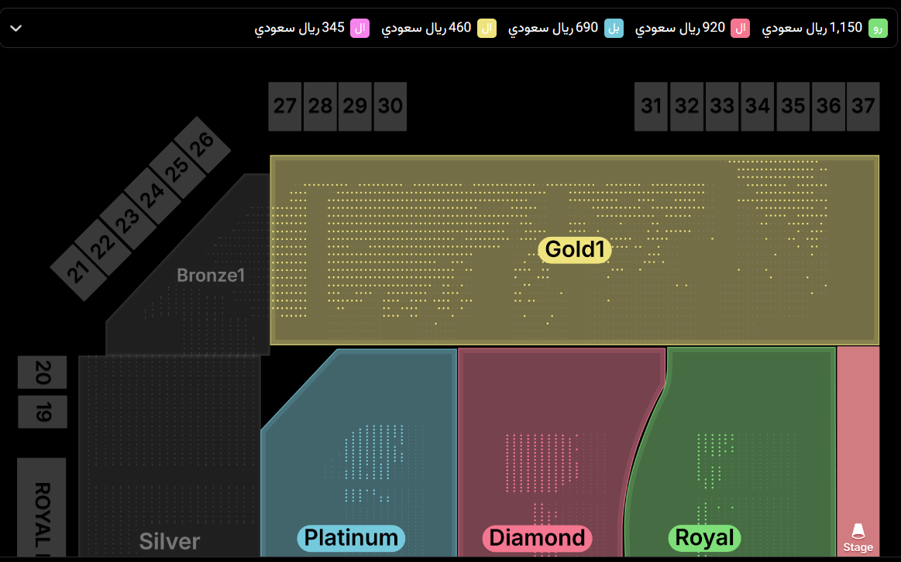Select box number 27
Screen dimensions: 901x562
(285, 106)
